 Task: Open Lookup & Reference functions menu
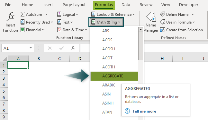tap(113, 14)
